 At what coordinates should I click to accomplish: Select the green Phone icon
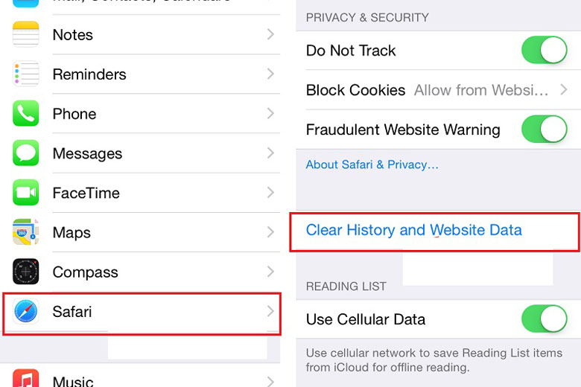[x=25, y=113]
